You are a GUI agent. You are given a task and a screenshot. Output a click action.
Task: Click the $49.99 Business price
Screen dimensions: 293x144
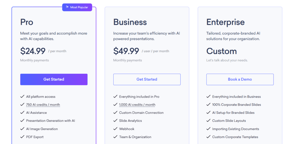point(126,51)
